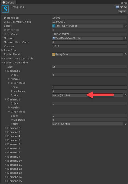The width and height of the screenshot is (128, 184).
Task: Click the Debug tab info icon
Action: (4, 2)
